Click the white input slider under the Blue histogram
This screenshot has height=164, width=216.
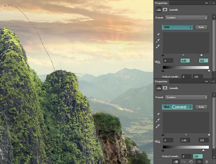(209, 135)
